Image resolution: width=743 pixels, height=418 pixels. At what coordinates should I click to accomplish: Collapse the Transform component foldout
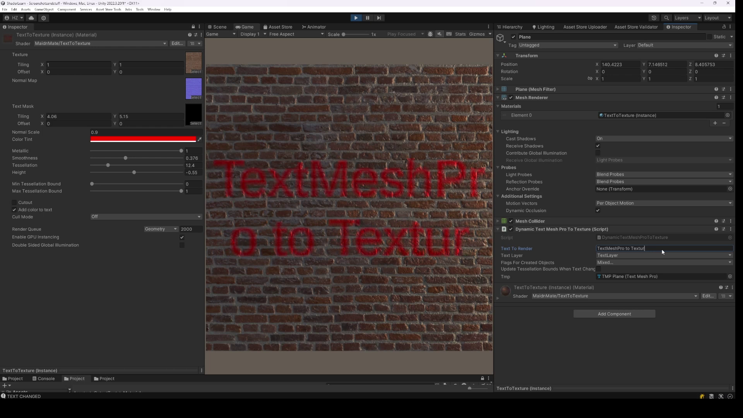tap(498, 56)
